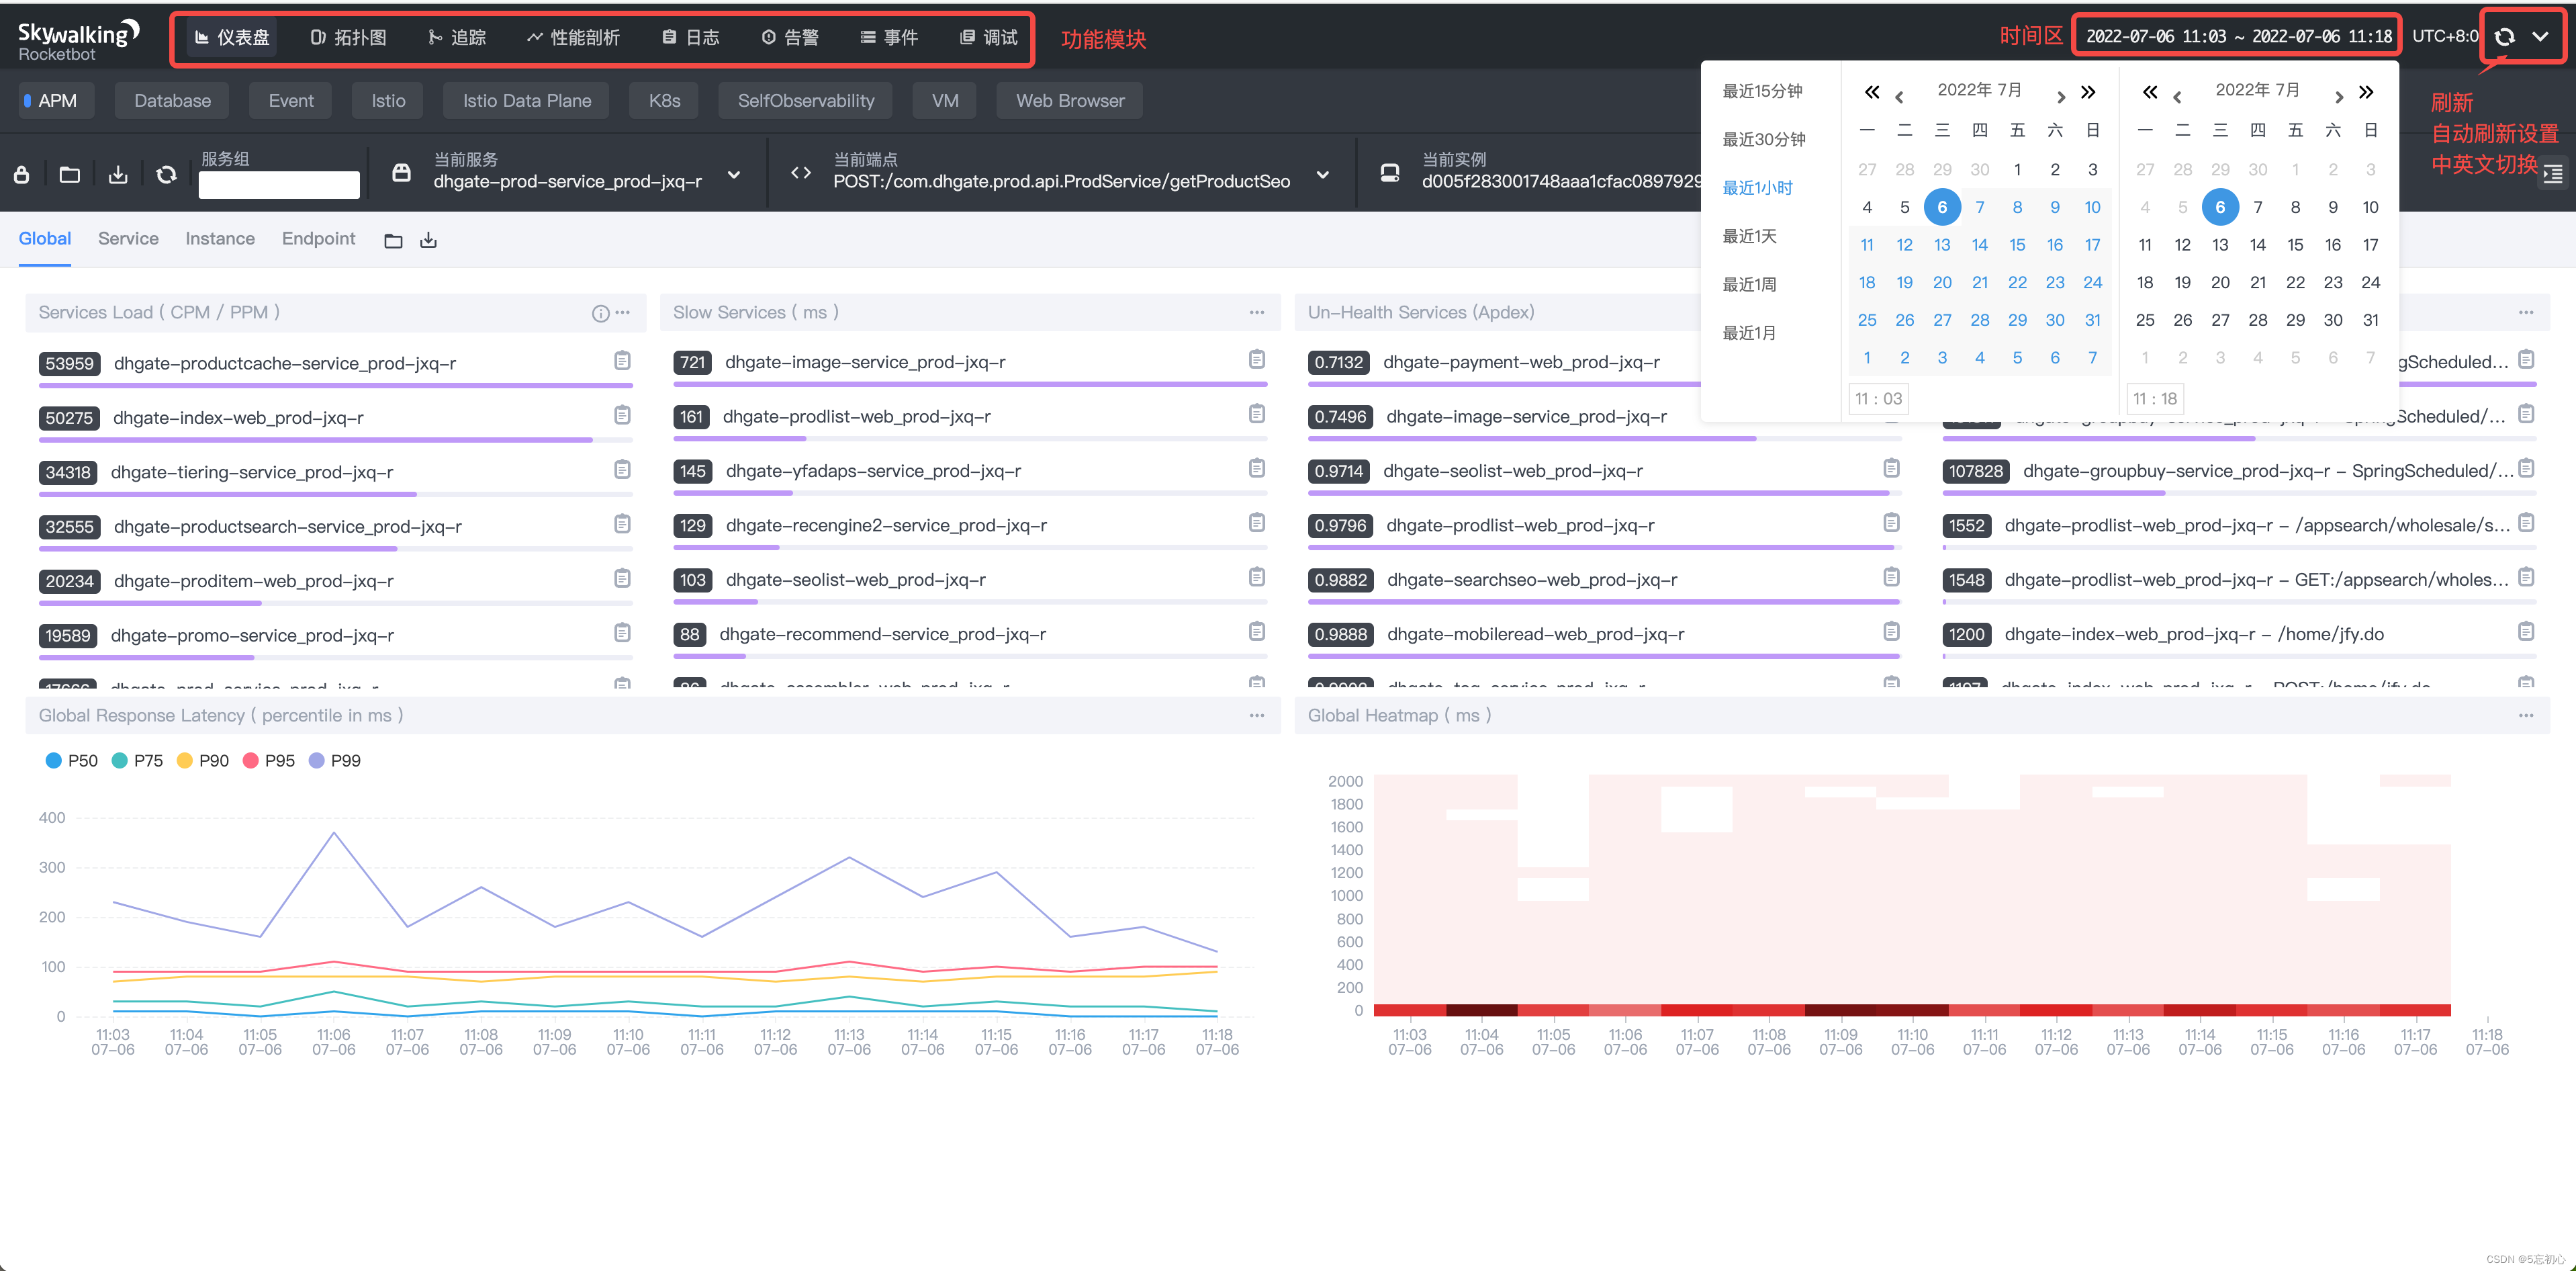
Task: Copy dhgate-yfadaps-service_prod-jxq-r name icon
Action: (x=1257, y=468)
